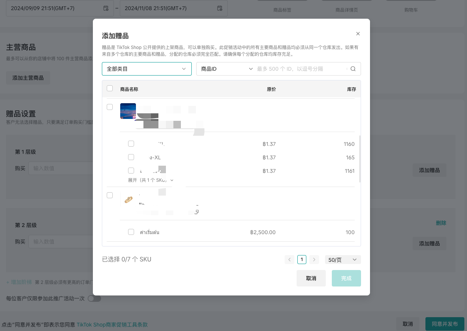467x331 pixels.
Task: Change the 50/页 page size dropdown
Action: 343,260
